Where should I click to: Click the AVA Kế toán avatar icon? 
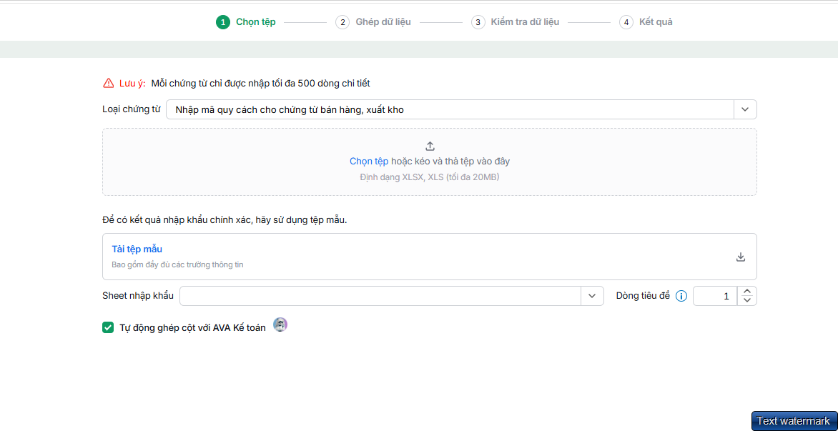[280, 325]
